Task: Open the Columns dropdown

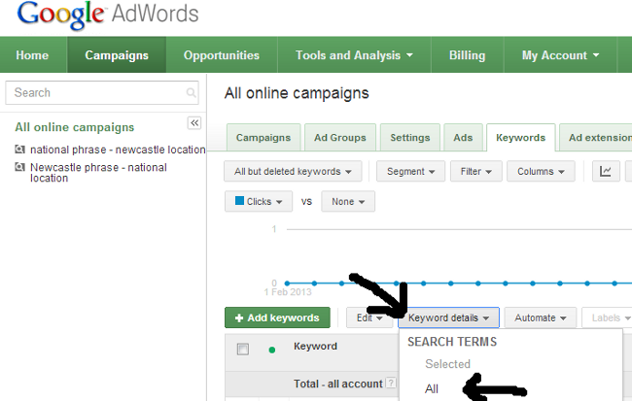Action: (x=541, y=172)
